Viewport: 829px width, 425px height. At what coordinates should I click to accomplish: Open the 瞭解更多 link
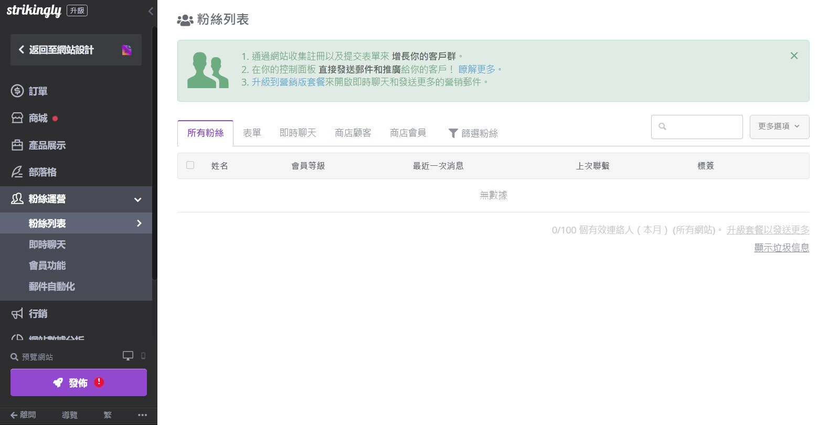(477, 69)
